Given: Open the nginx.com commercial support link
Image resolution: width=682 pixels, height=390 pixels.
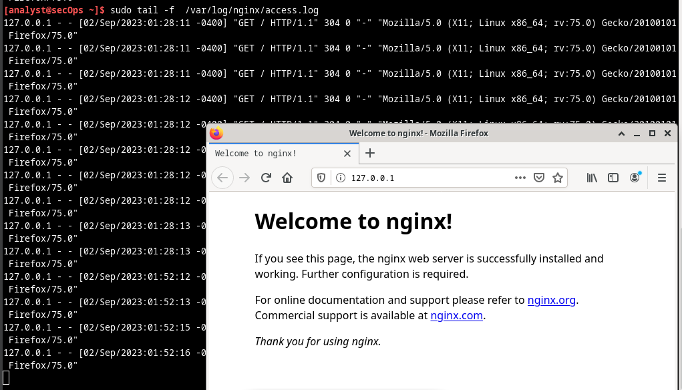Looking at the screenshot, I should pyautogui.click(x=456, y=315).
